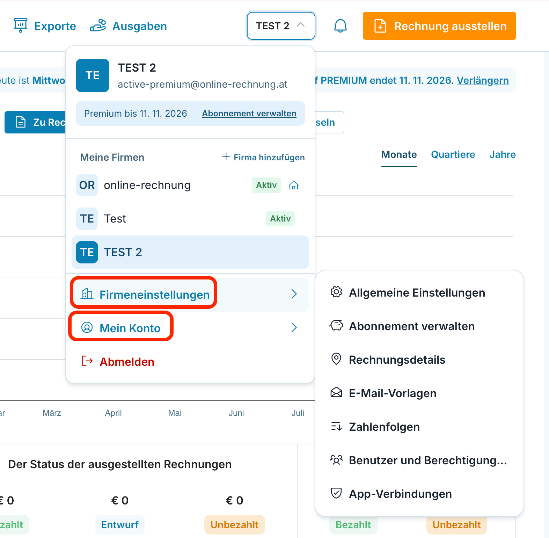Collapse the TEST 2 company dropdown
This screenshot has height=538, width=549.
click(281, 26)
